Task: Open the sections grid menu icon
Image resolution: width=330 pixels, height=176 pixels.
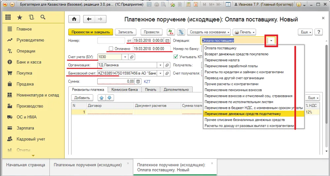Action: (8, 17)
